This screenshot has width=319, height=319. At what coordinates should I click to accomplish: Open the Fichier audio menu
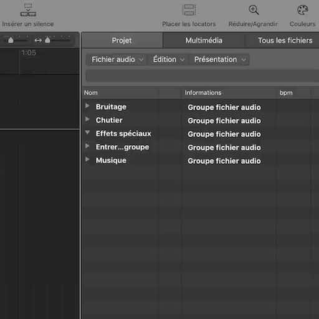tap(117, 60)
